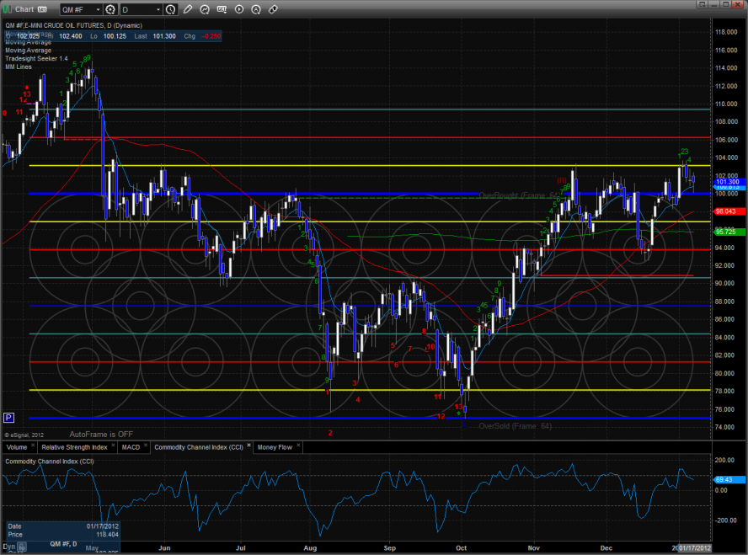Click the eSignal 2012 copyright text
Image resolution: width=748 pixels, height=555 pixels.
coord(24,435)
